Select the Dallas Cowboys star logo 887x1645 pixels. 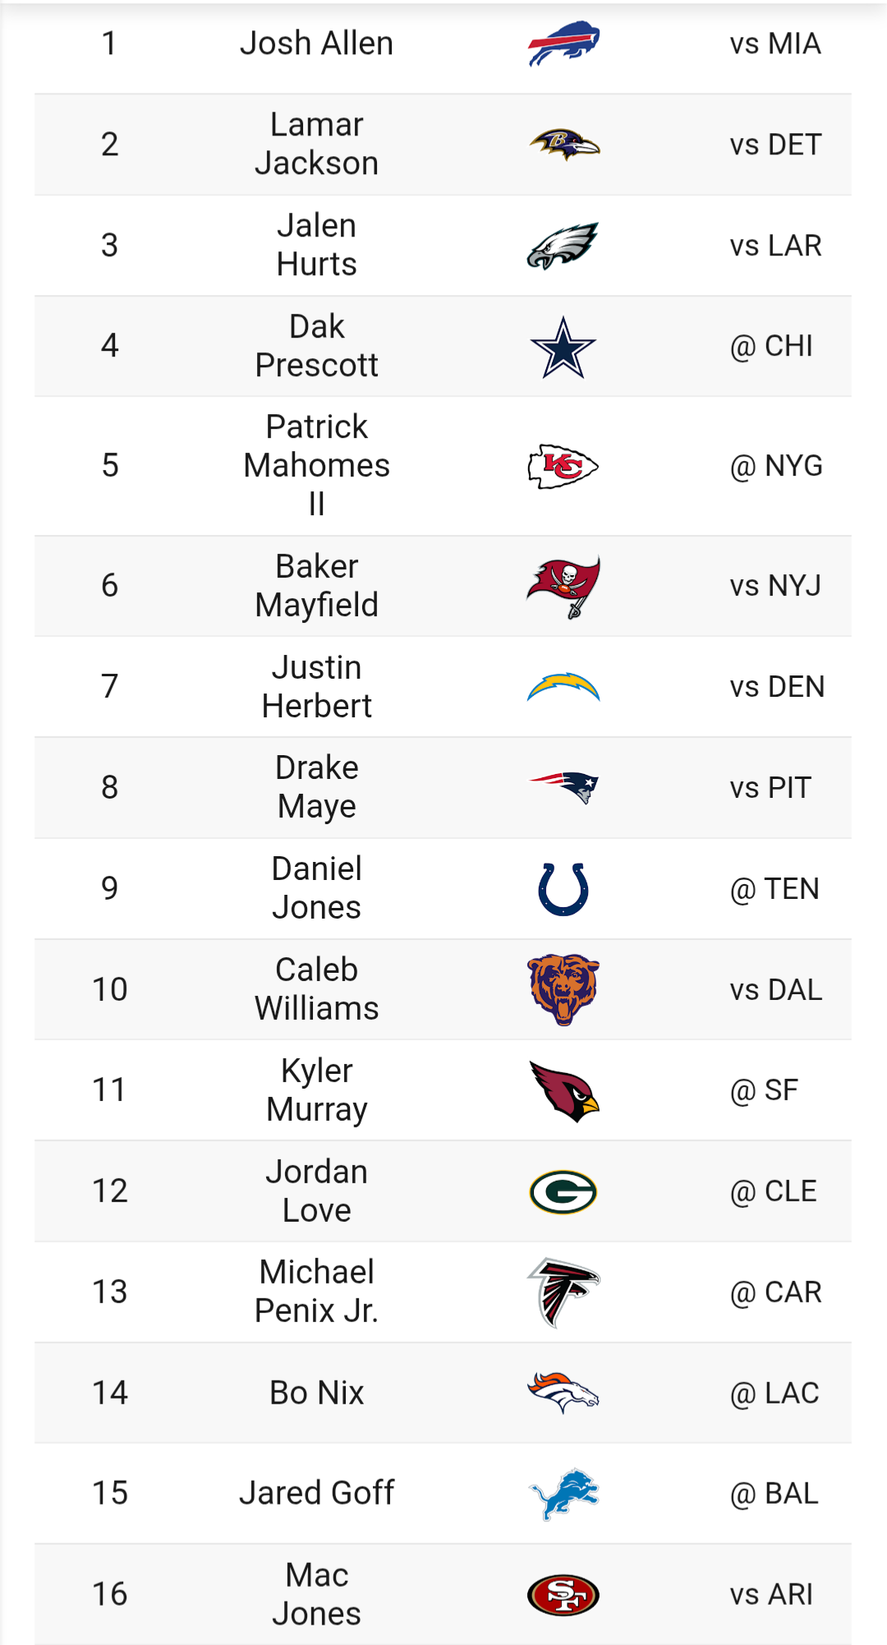coord(563,347)
